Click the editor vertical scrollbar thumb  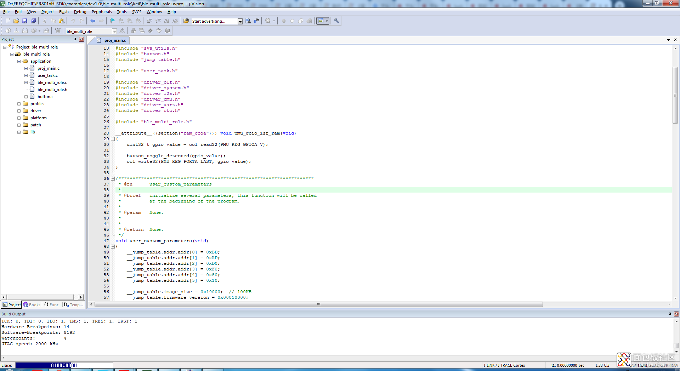coord(675,95)
